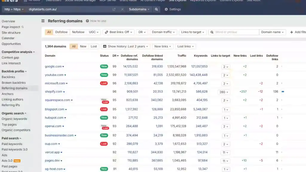Click the blue dofollow bar for shopify.com

point(283,91)
